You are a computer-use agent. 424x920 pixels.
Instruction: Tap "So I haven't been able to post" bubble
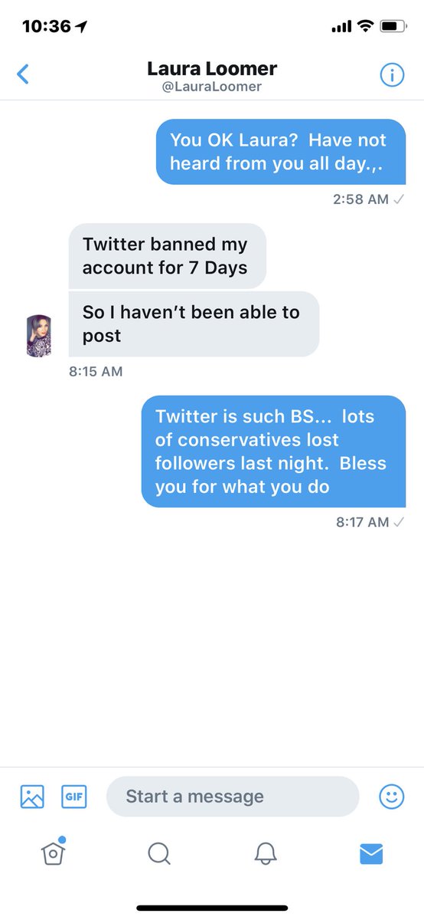point(194,324)
